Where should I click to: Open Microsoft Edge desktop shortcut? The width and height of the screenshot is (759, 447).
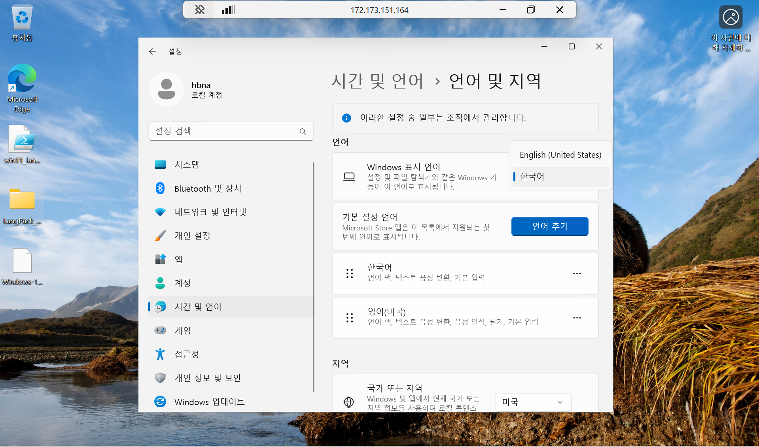click(22, 88)
